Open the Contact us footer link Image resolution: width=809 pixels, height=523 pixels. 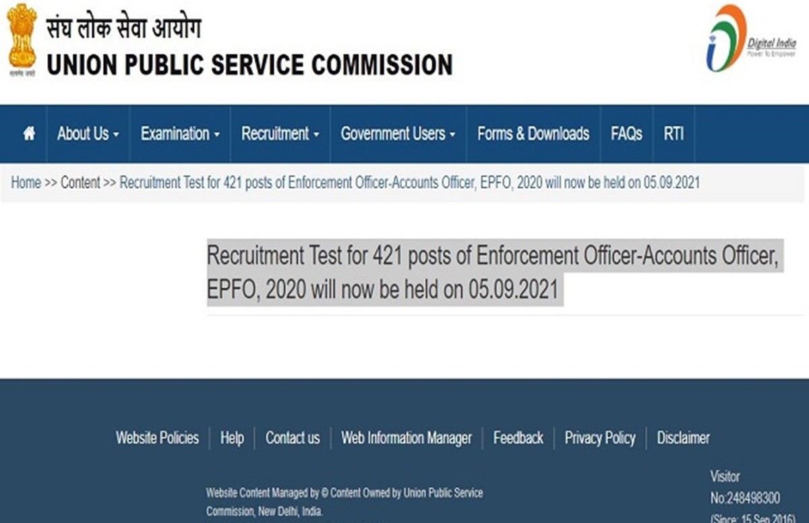point(293,438)
